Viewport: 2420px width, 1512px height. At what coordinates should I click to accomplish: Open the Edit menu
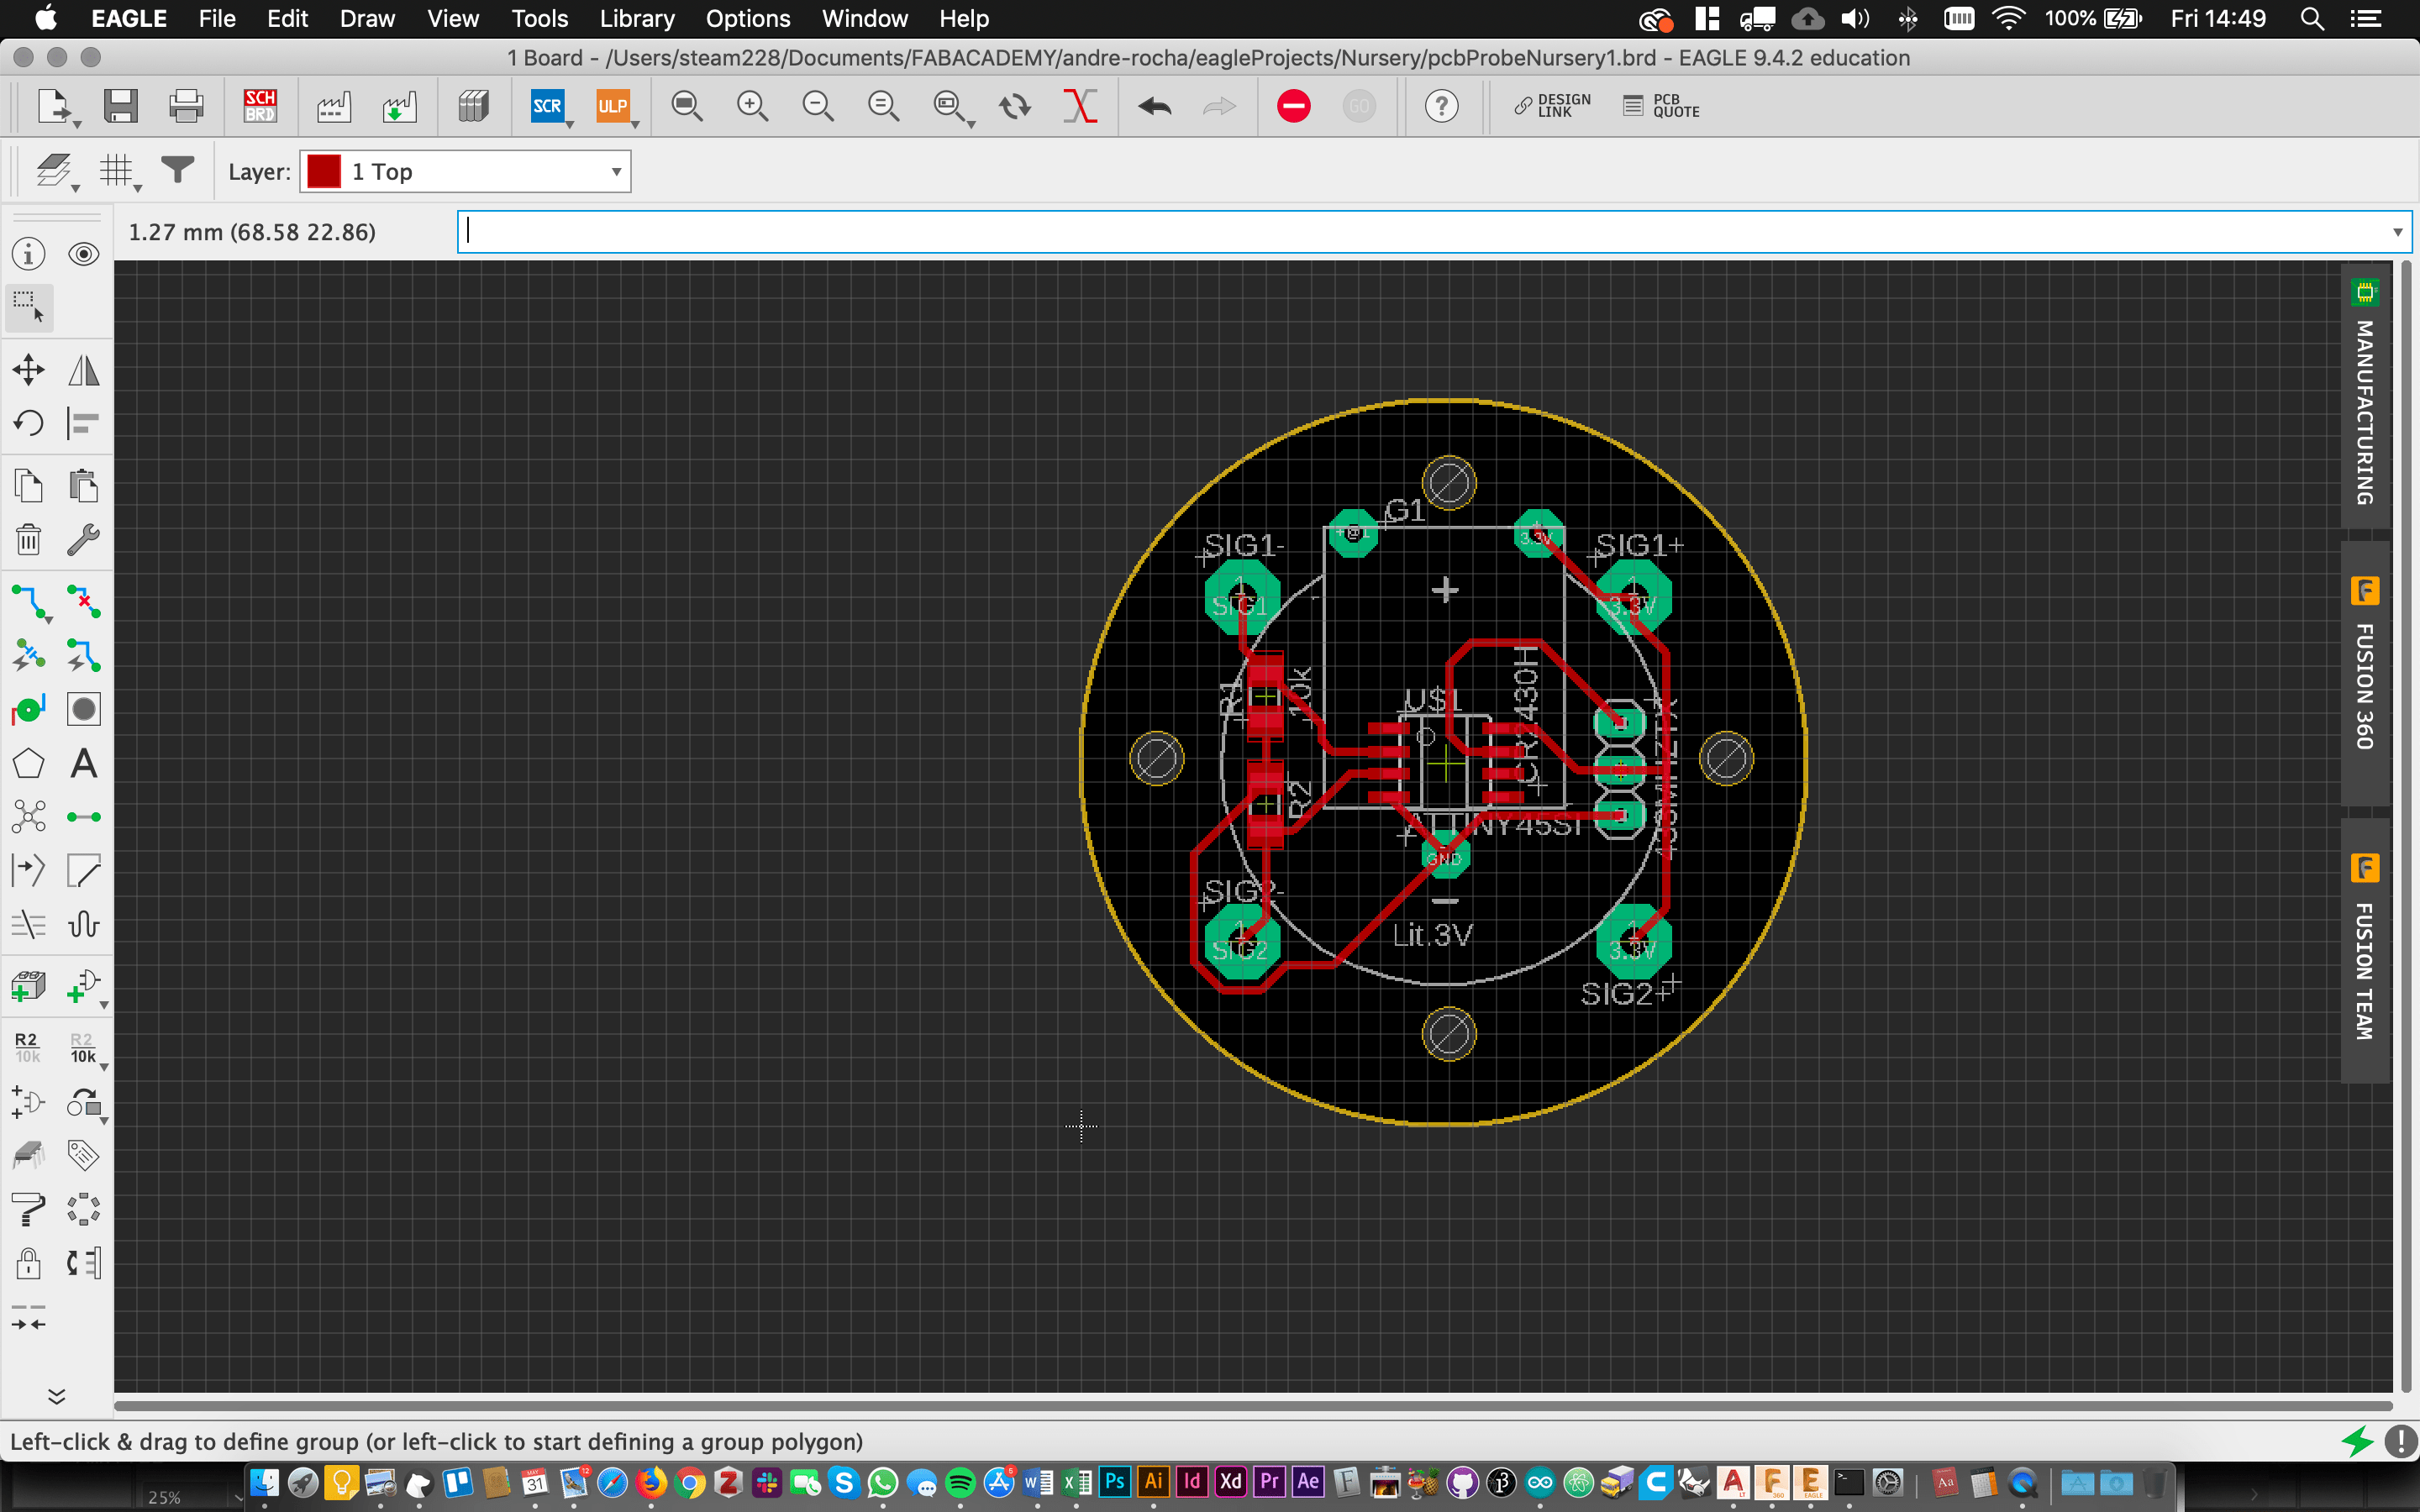[287, 18]
